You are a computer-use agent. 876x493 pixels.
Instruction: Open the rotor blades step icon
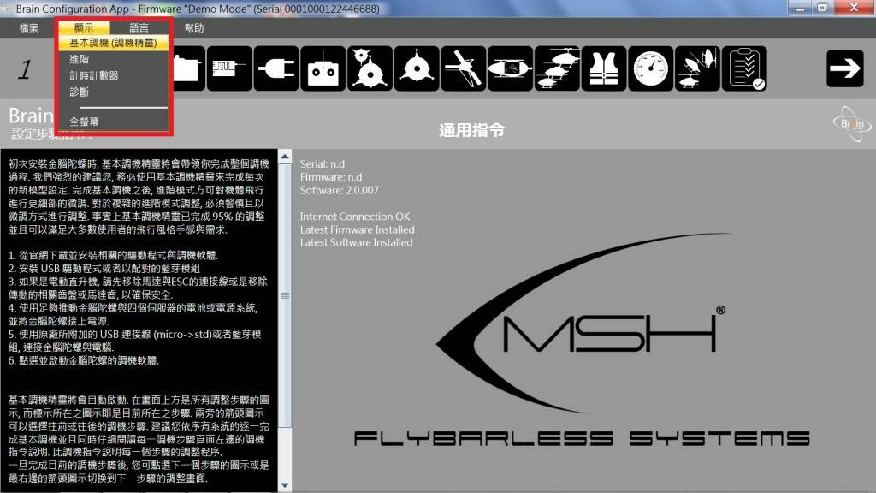(463, 68)
